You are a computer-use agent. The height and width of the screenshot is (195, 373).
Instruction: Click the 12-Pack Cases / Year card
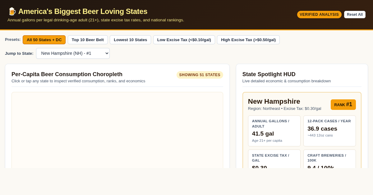(x=329, y=131)
